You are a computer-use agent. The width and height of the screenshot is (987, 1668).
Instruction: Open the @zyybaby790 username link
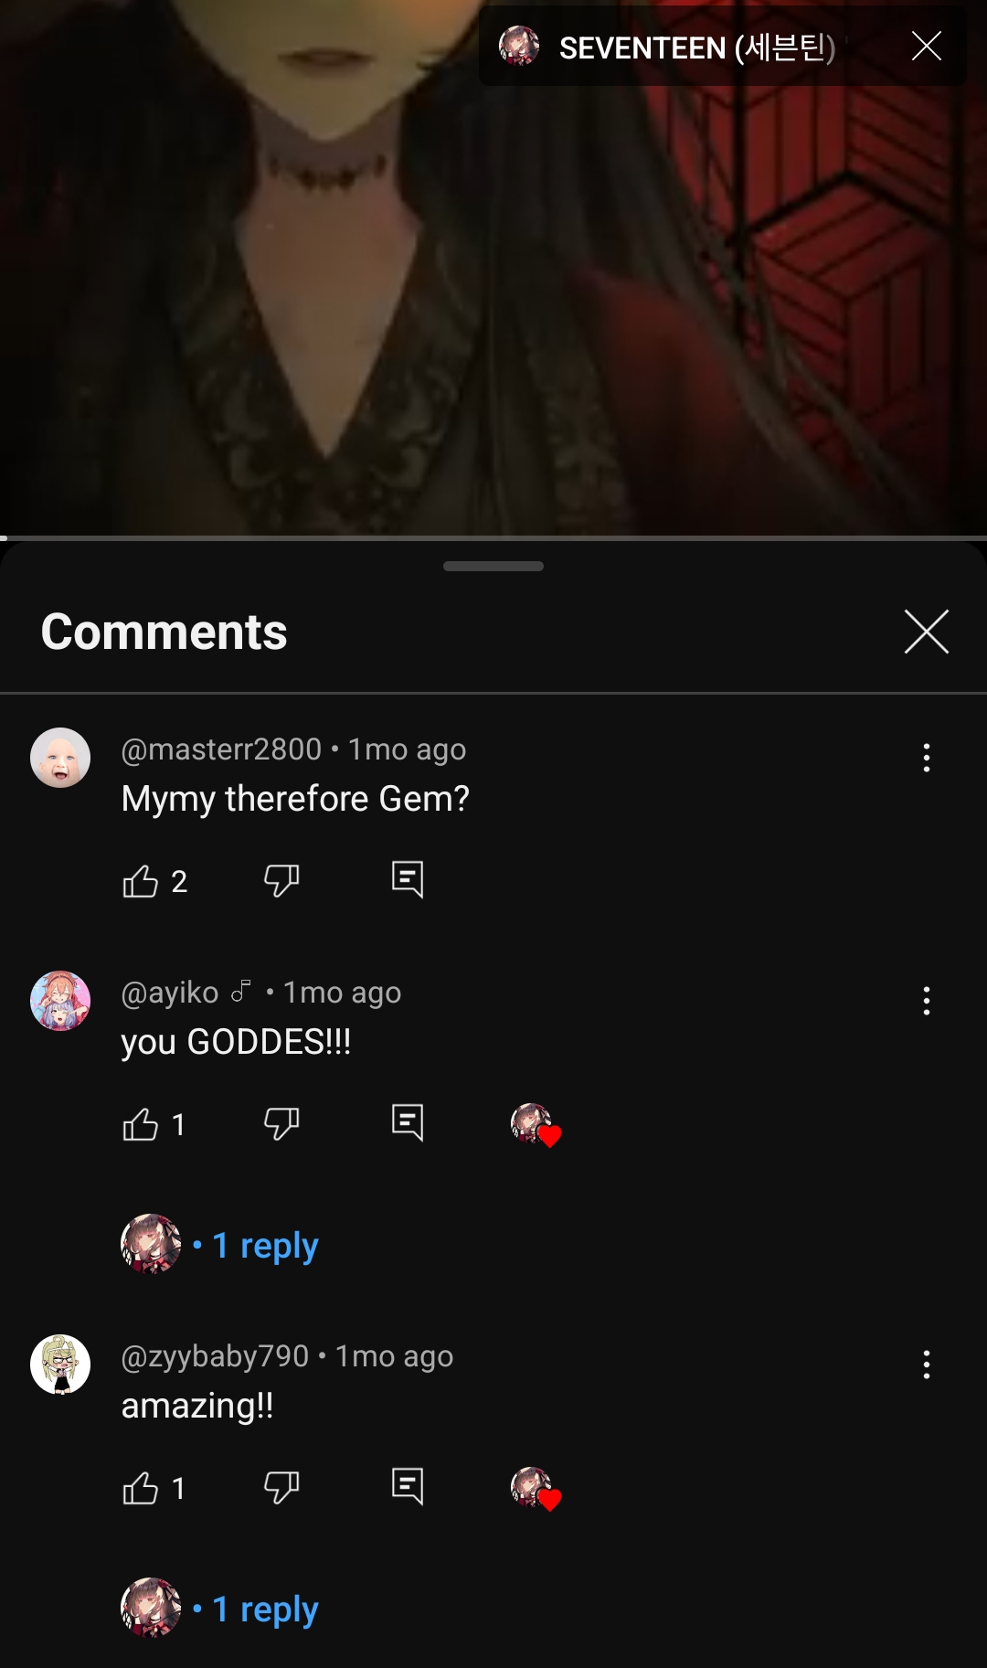tap(215, 1356)
